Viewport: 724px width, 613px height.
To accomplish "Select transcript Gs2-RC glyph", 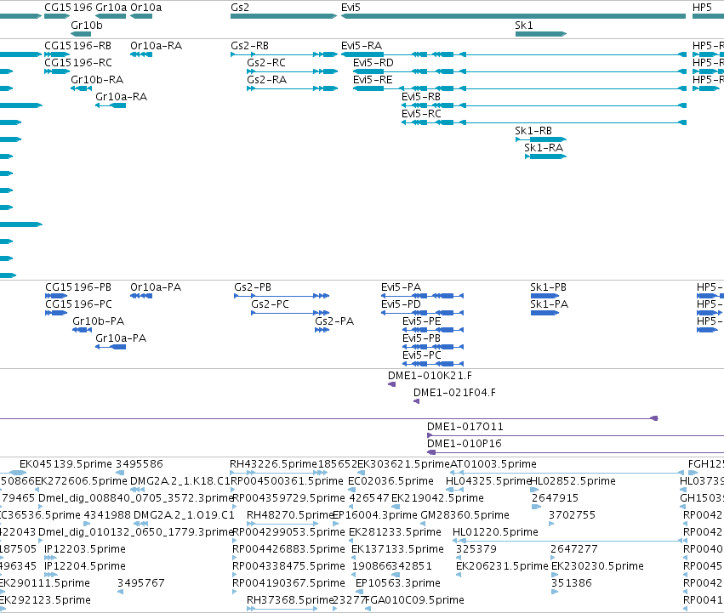I will tap(293, 71).
